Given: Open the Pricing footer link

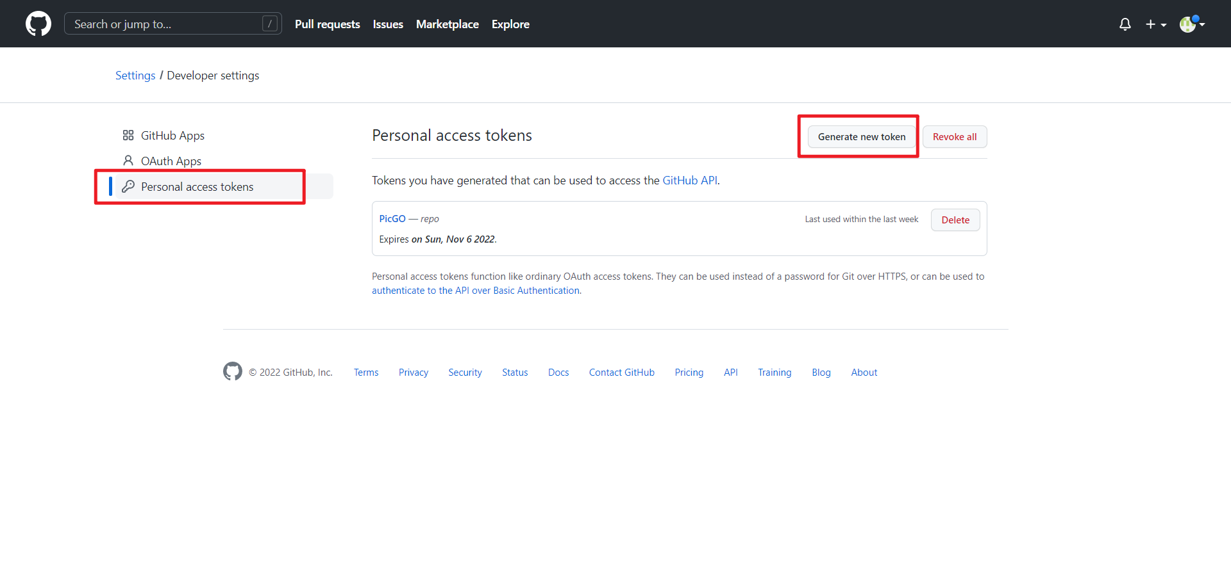Looking at the screenshot, I should click(x=689, y=373).
